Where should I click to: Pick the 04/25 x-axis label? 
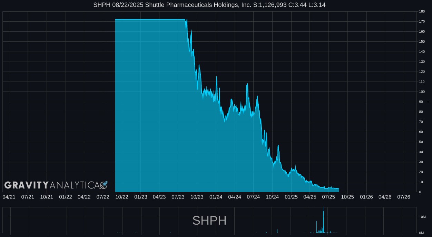[x=310, y=197]
